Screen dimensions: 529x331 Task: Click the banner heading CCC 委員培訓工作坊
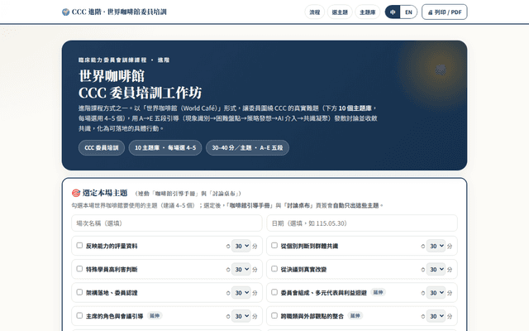tap(141, 93)
